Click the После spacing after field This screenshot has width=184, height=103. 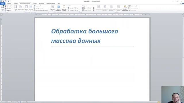[x=90, y=10]
